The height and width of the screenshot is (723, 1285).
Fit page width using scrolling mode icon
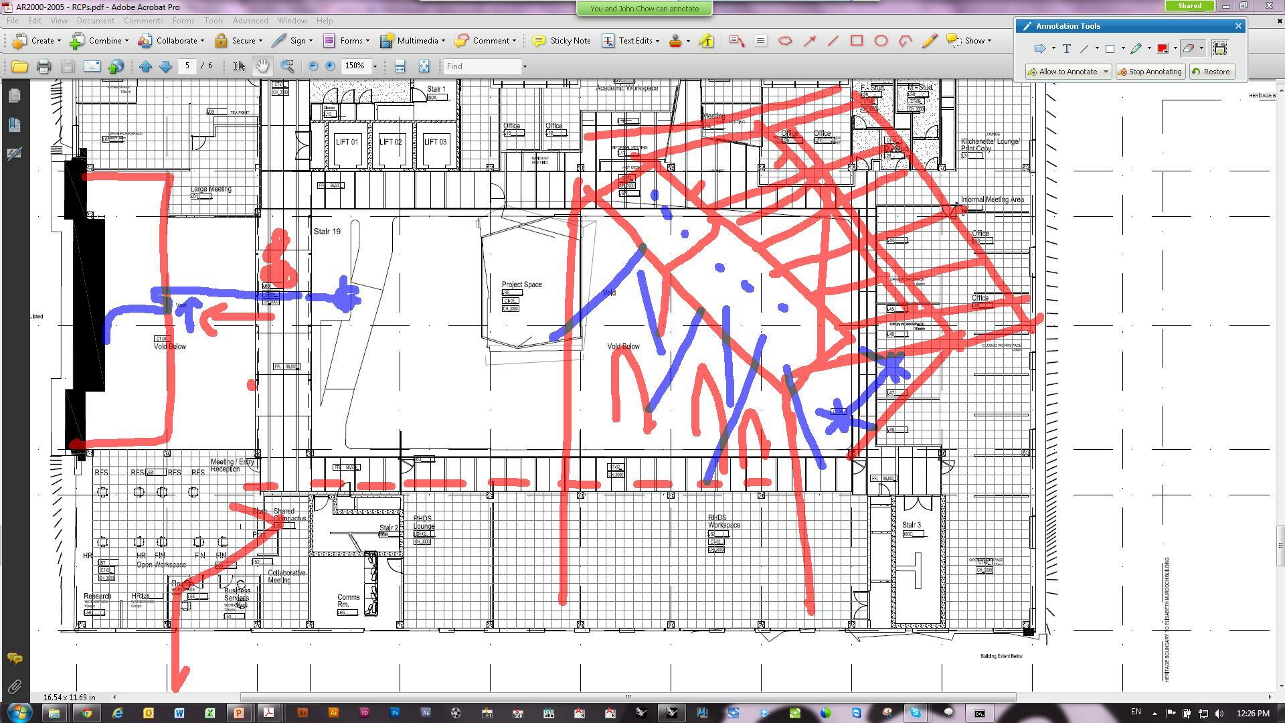point(400,66)
